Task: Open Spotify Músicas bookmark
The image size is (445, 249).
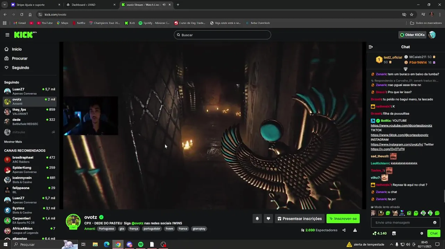Action: click(x=154, y=23)
